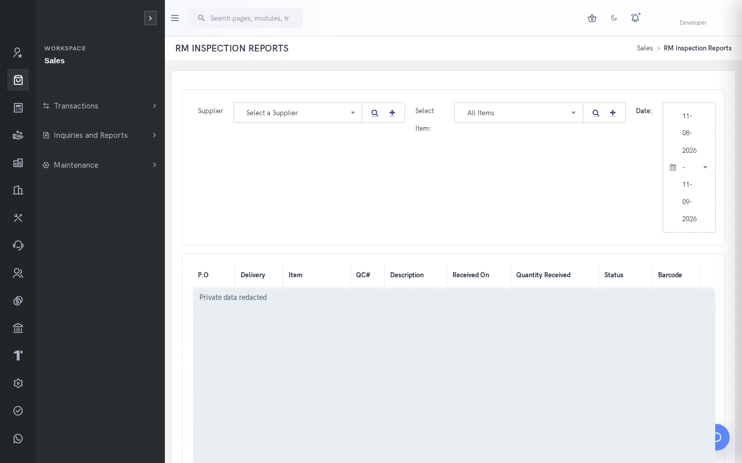Toggle the hamburger menu button
742x463 pixels.
pos(175,18)
